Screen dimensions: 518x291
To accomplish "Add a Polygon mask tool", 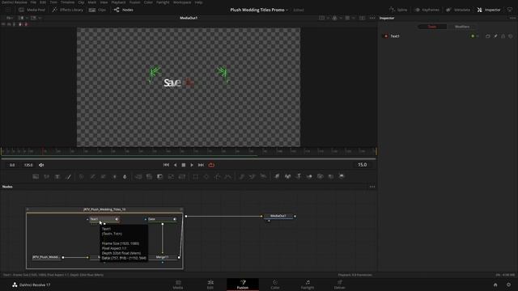I will [217, 176].
